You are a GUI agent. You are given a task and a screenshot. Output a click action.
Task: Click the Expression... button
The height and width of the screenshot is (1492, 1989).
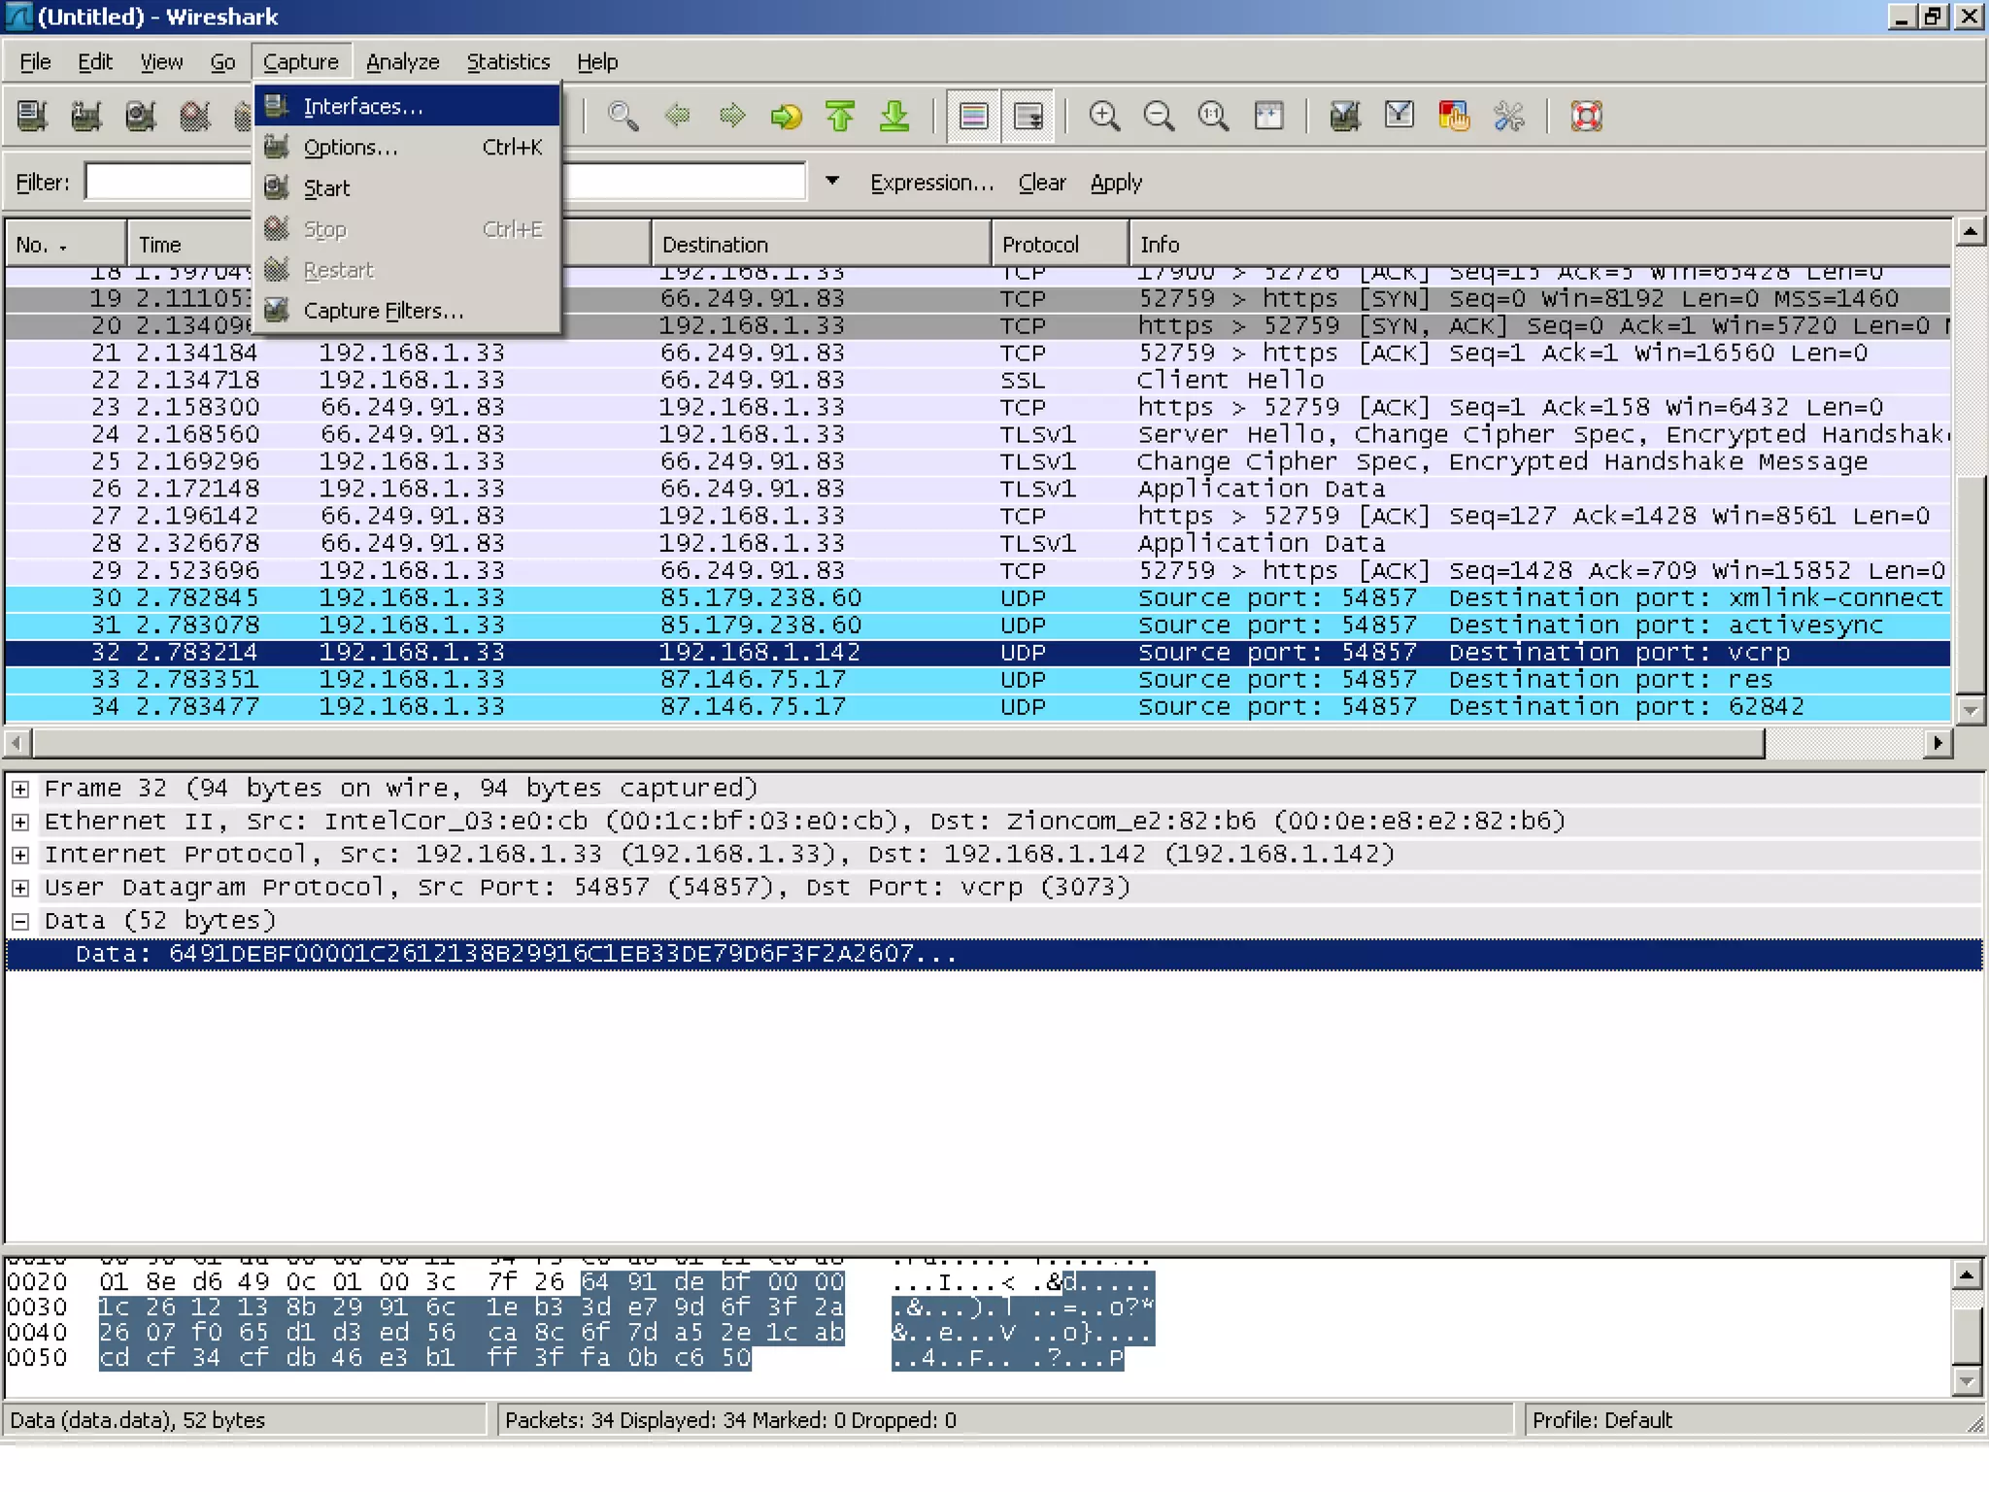(x=931, y=183)
